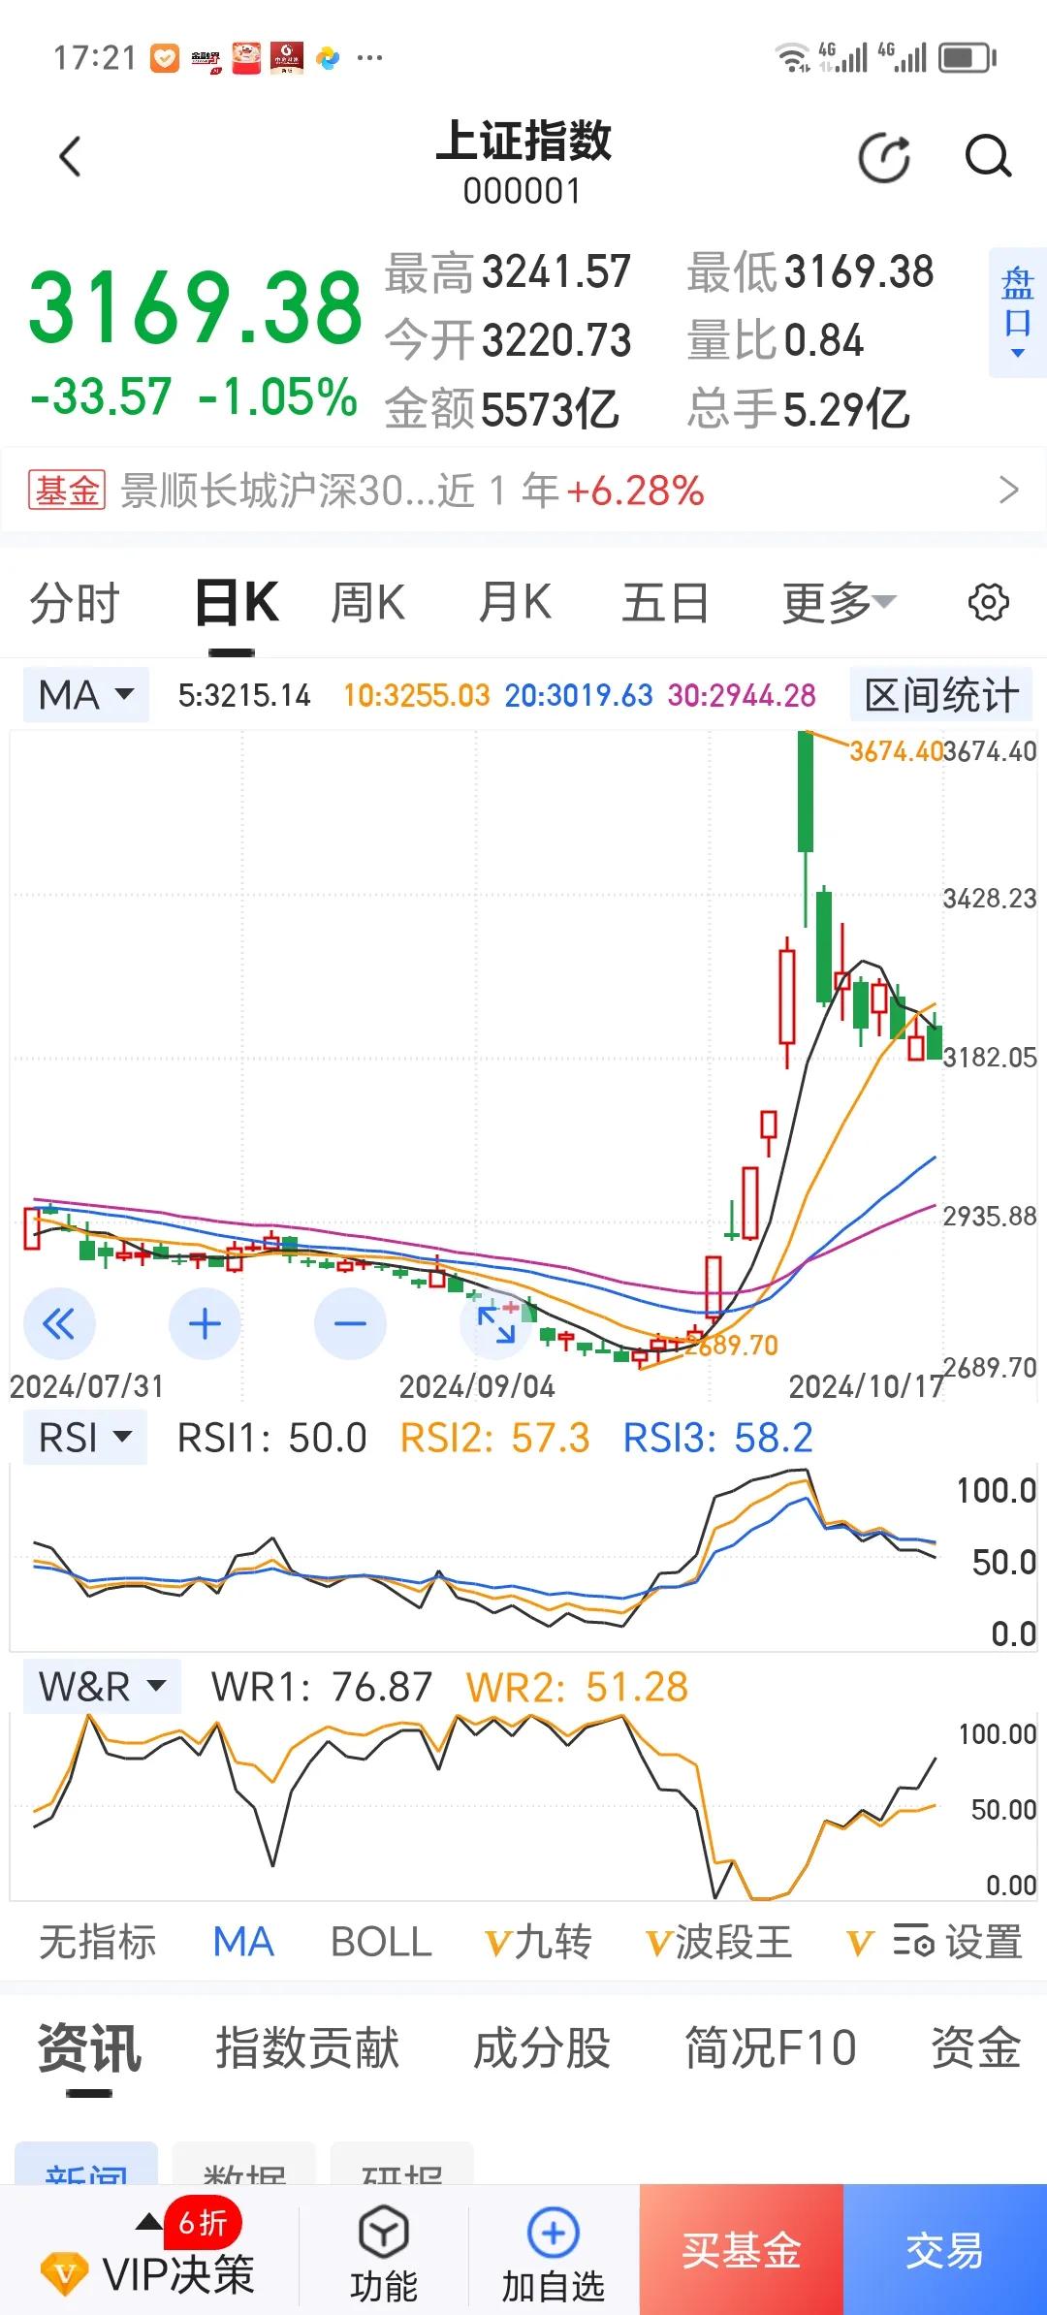Open the 成分股 tab
1047x2315 pixels.
pyautogui.click(x=542, y=2048)
